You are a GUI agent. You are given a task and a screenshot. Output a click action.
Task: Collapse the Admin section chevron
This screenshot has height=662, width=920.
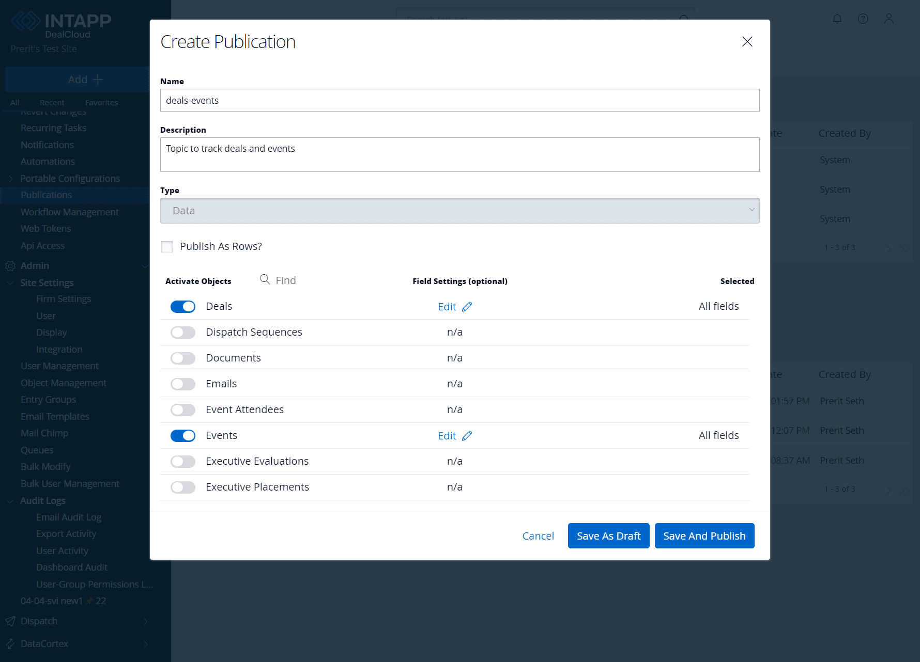145,266
